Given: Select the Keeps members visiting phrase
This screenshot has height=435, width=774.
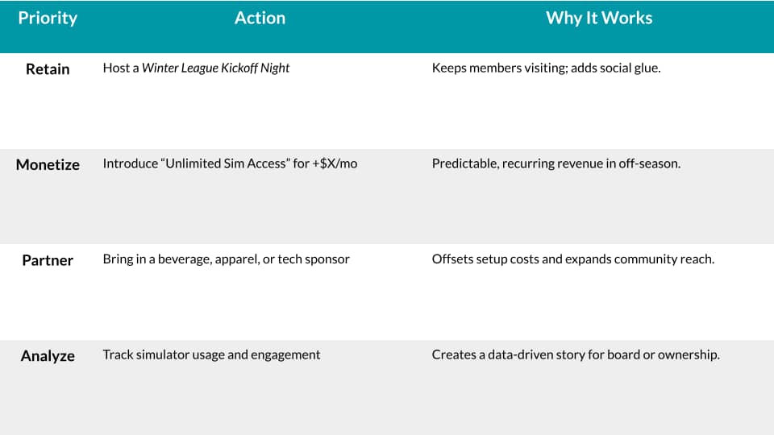Looking at the screenshot, I should [497, 68].
